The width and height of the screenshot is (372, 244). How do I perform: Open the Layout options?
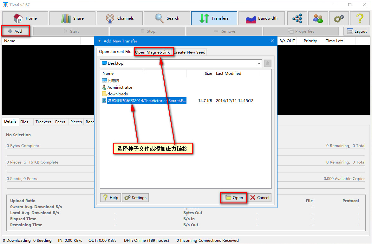coord(356,31)
